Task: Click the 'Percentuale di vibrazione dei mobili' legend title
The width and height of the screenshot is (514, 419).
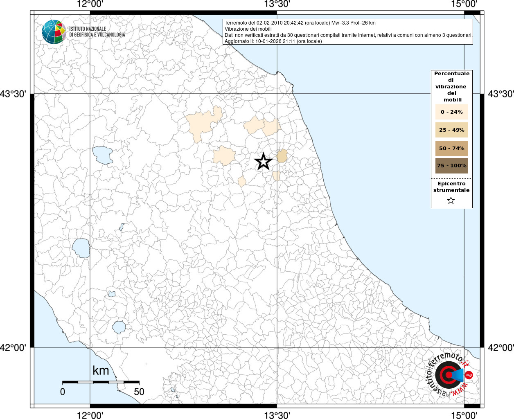Action: [x=452, y=87]
